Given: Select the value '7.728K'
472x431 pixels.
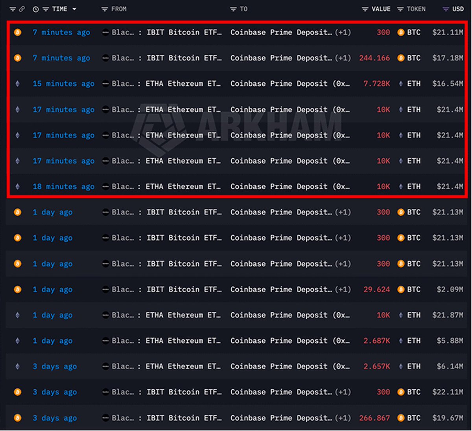Looking at the screenshot, I should (x=377, y=84).
